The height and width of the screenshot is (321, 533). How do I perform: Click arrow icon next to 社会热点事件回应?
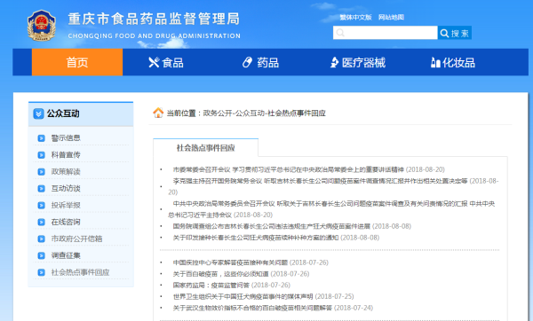[41, 272]
